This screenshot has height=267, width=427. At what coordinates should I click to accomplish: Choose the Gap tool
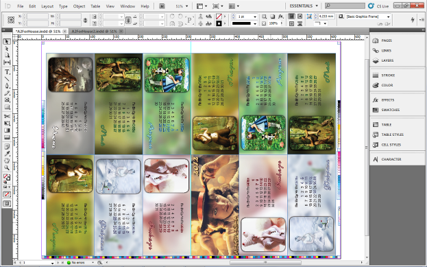pos(7,62)
